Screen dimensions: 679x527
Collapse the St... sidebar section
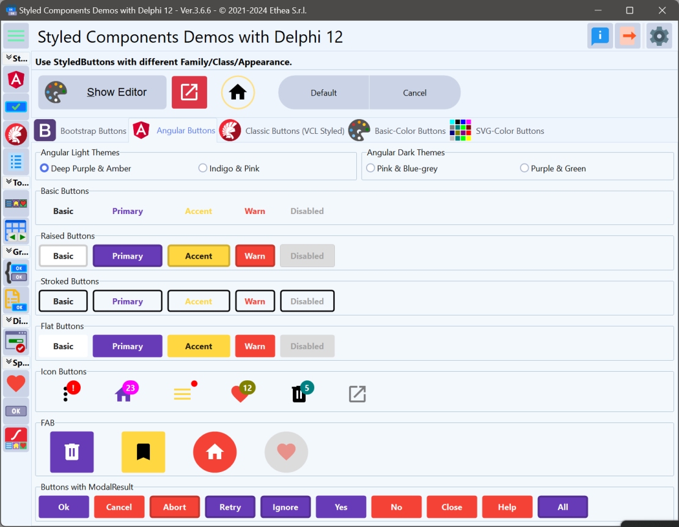(x=17, y=59)
